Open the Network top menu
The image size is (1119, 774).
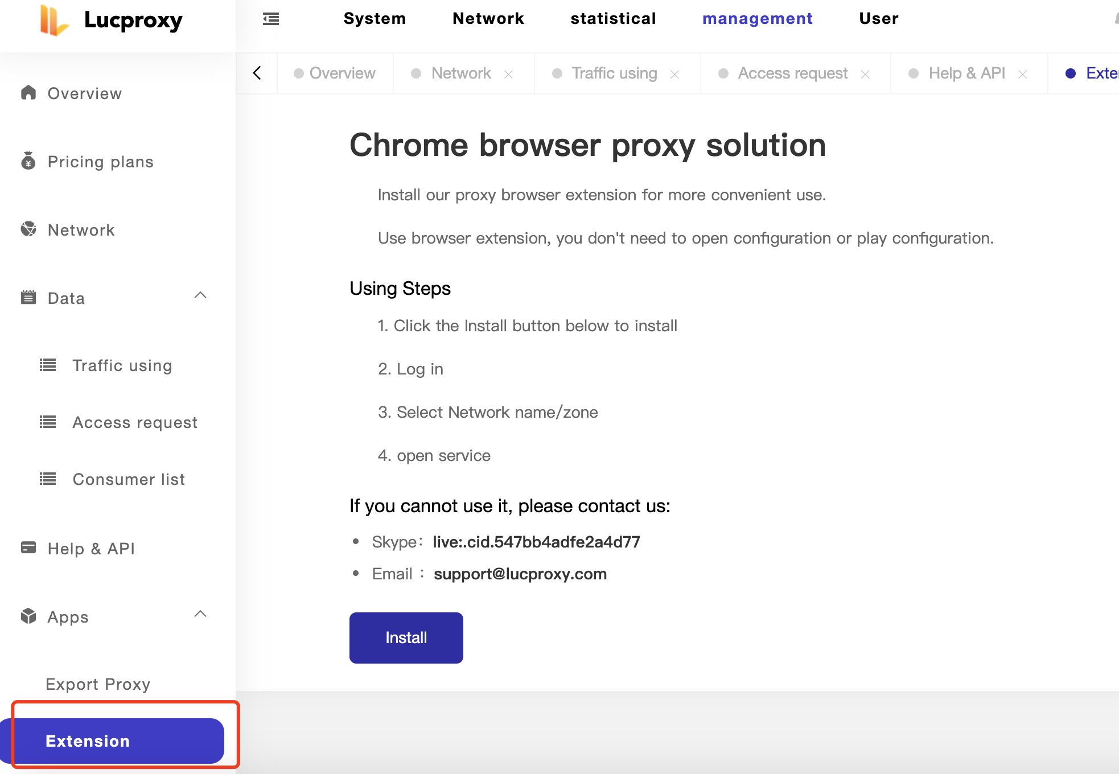tap(488, 19)
